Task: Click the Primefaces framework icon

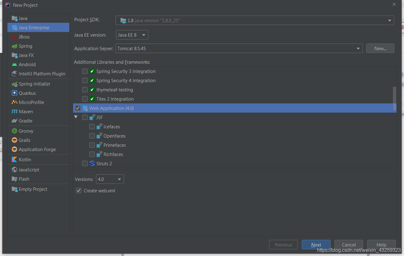Action: [x=99, y=145]
